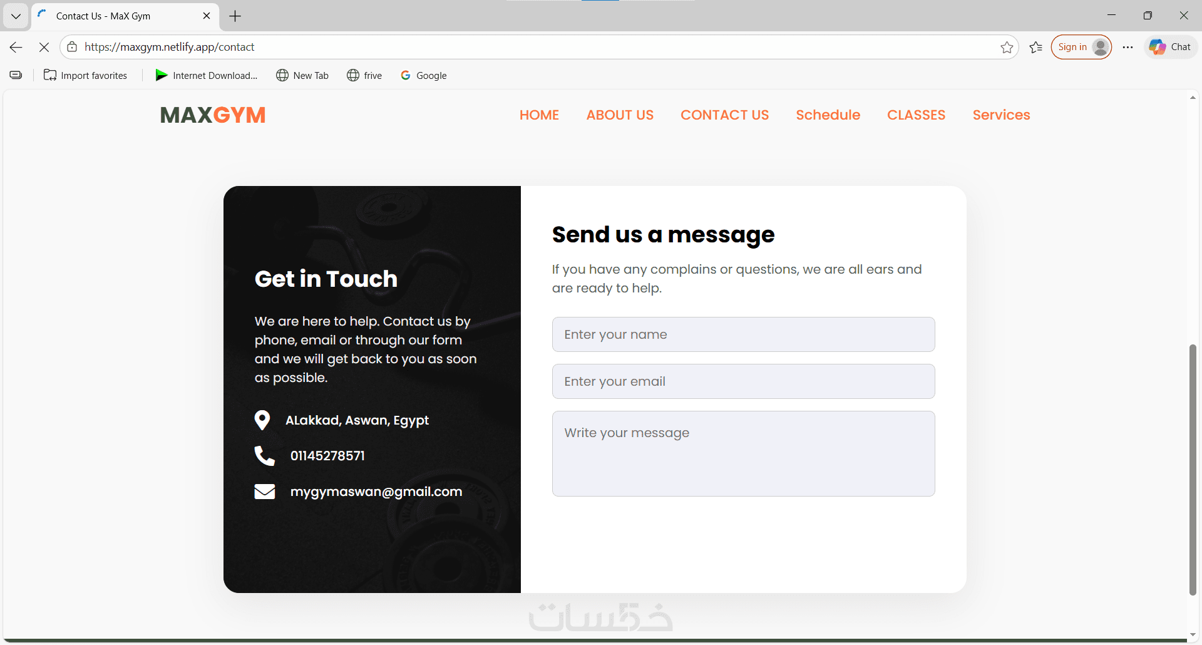Click the Get in Touch heading
The image size is (1202, 645).
[326, 279]
